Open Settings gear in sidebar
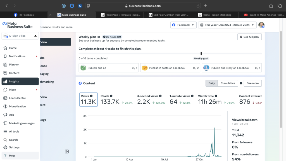Screen dimensions: 286x161 click(x=20, y=147)
